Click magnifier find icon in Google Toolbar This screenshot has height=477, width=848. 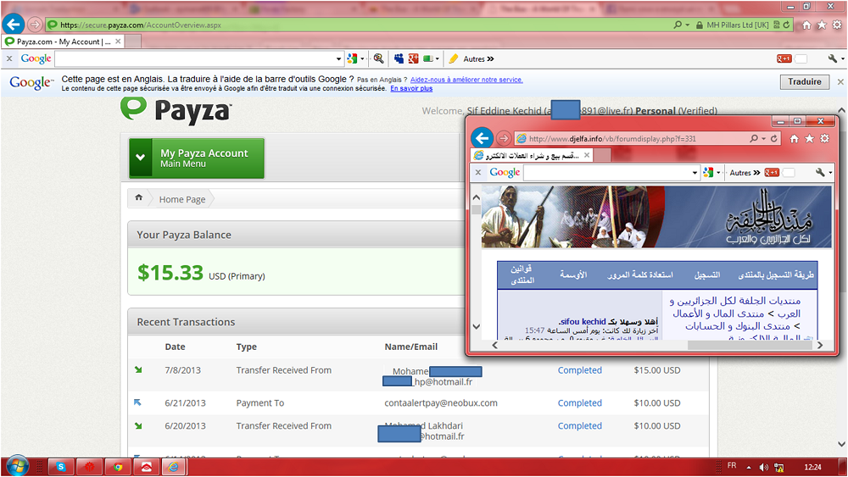tap(378, 58)
